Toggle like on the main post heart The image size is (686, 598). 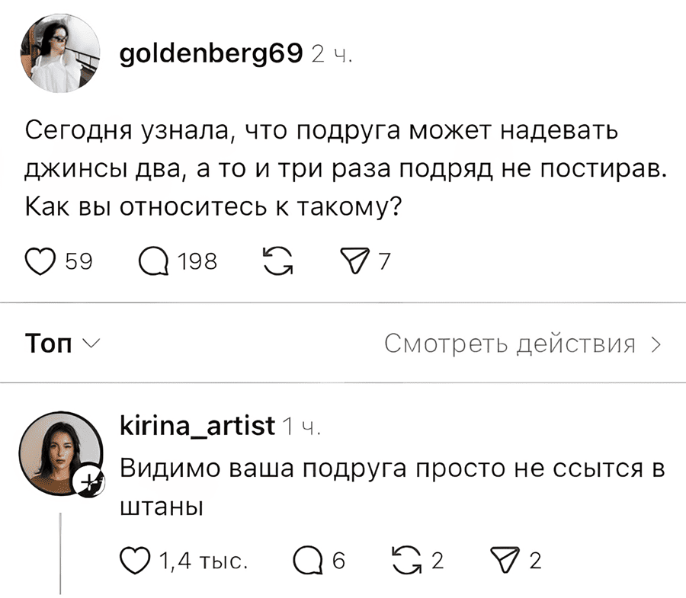click(x=40, y=261)
